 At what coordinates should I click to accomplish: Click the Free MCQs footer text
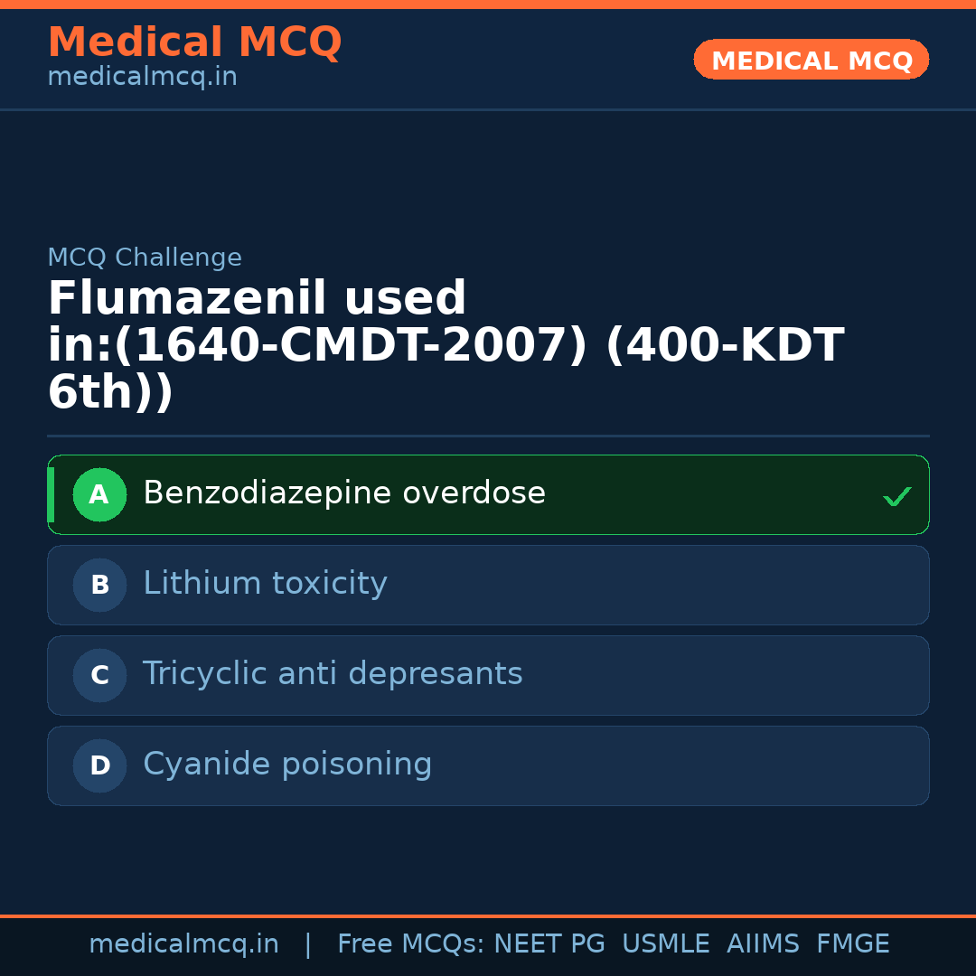point(410,944)
